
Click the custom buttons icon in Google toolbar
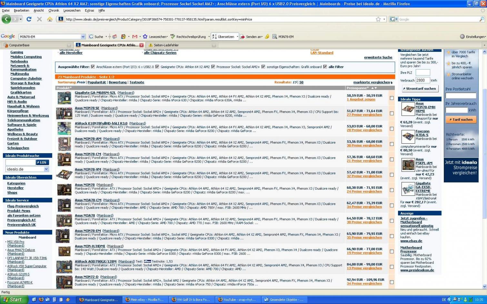[x=123, y=37]
